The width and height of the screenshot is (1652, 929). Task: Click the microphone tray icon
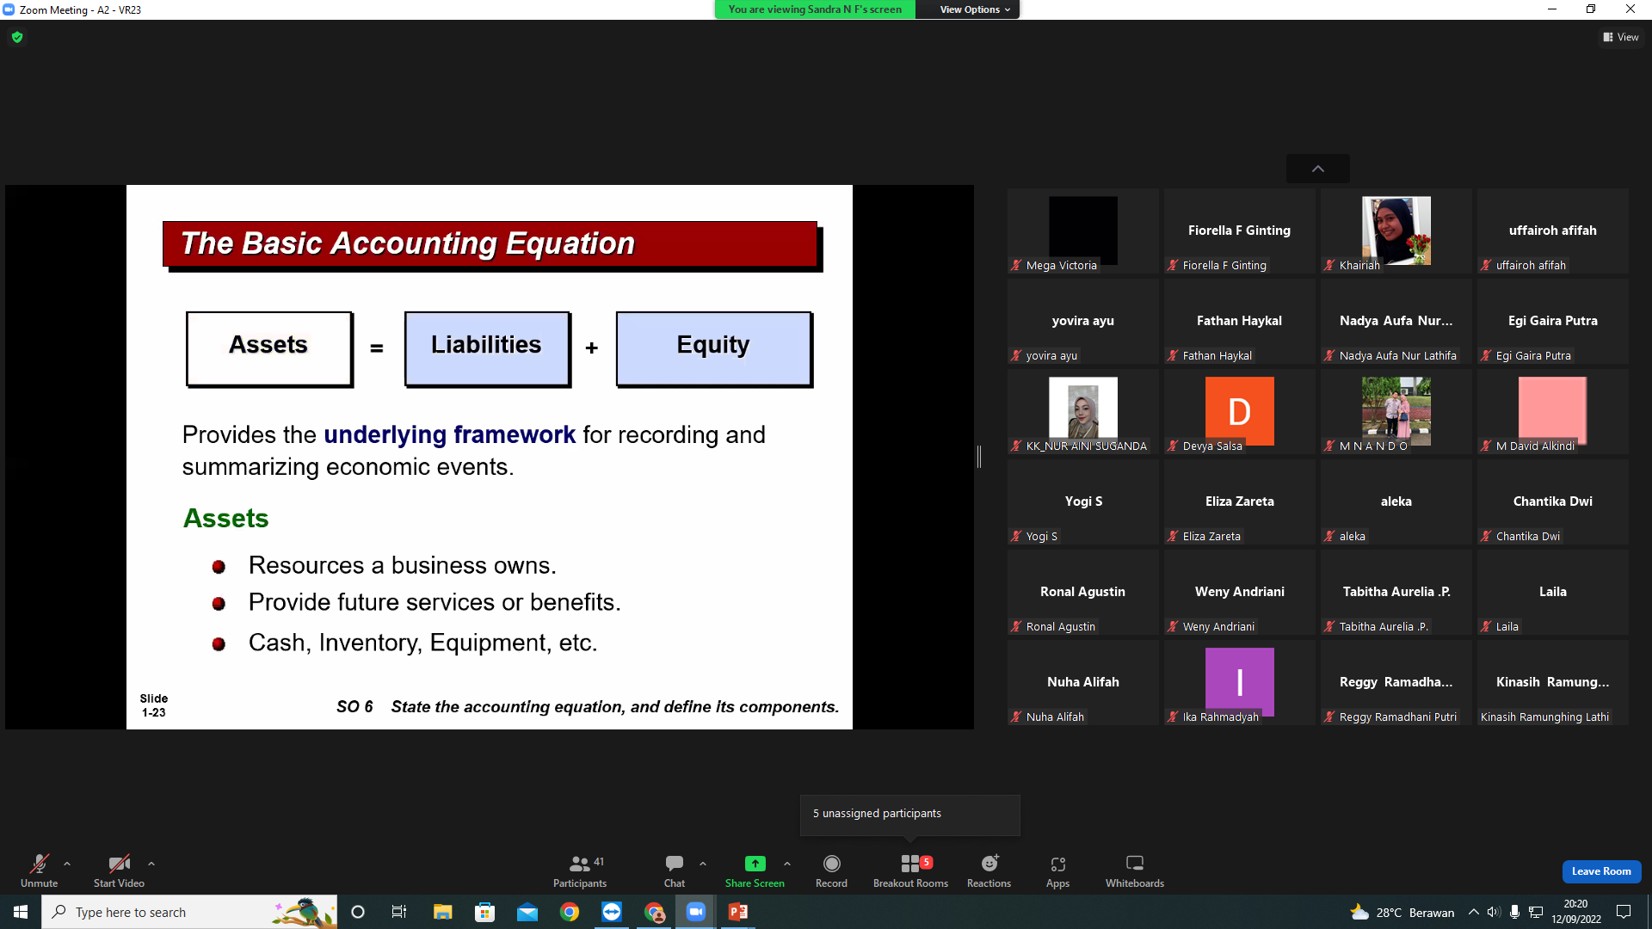click(1514, 912)
